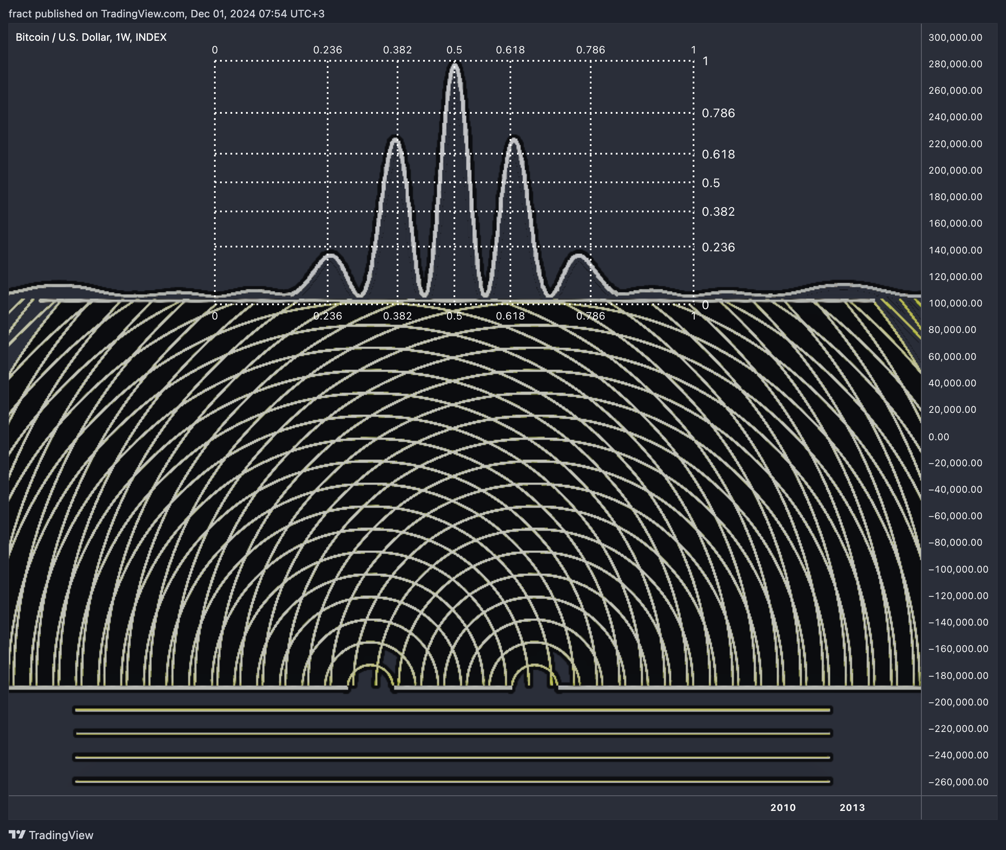1006x850 pixels.
Task: Click the 160,000.00 positive price axis label
Action: tap(955, 224)
